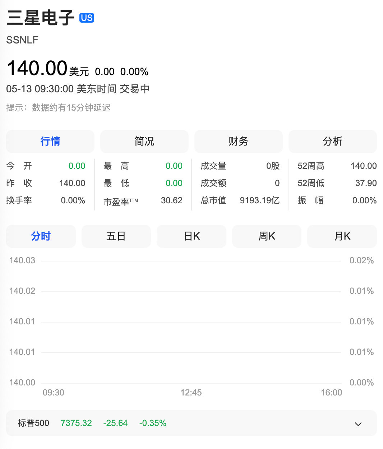Select the 五日 chart tab

[x=116, y=236]
